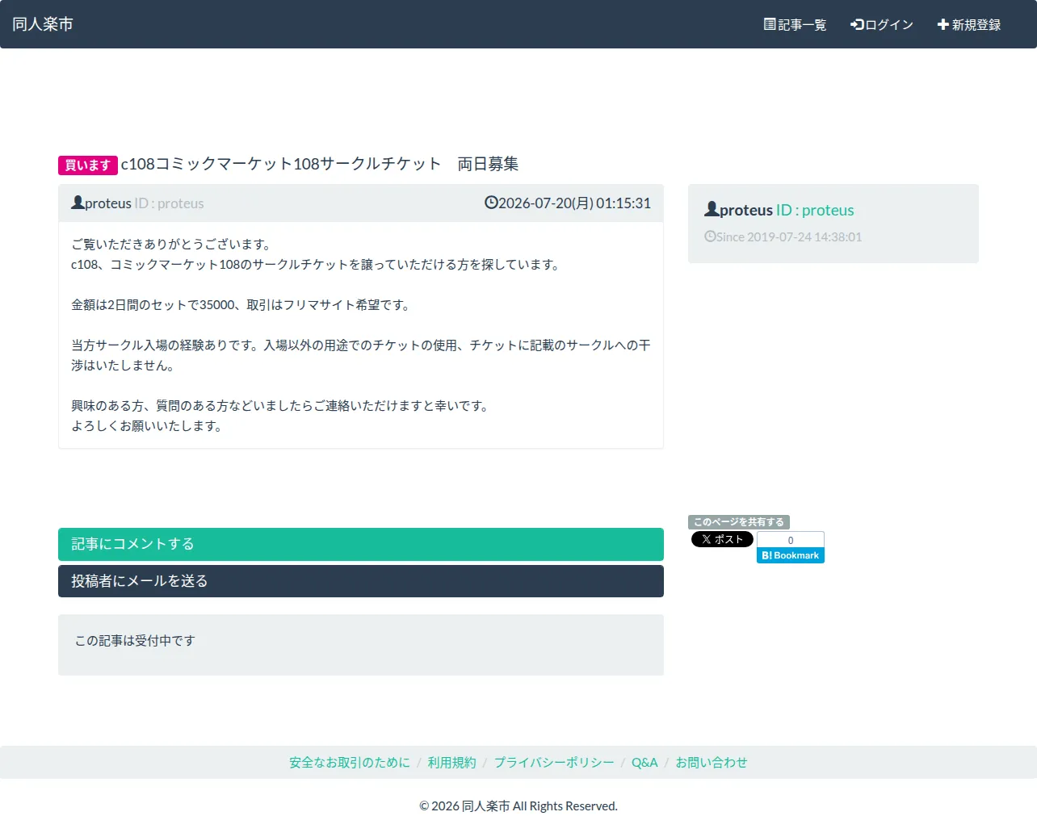Screen dimensions: 1037x816
Task: Click the Hatena bookmark count 0
Action: click(791, 540)
